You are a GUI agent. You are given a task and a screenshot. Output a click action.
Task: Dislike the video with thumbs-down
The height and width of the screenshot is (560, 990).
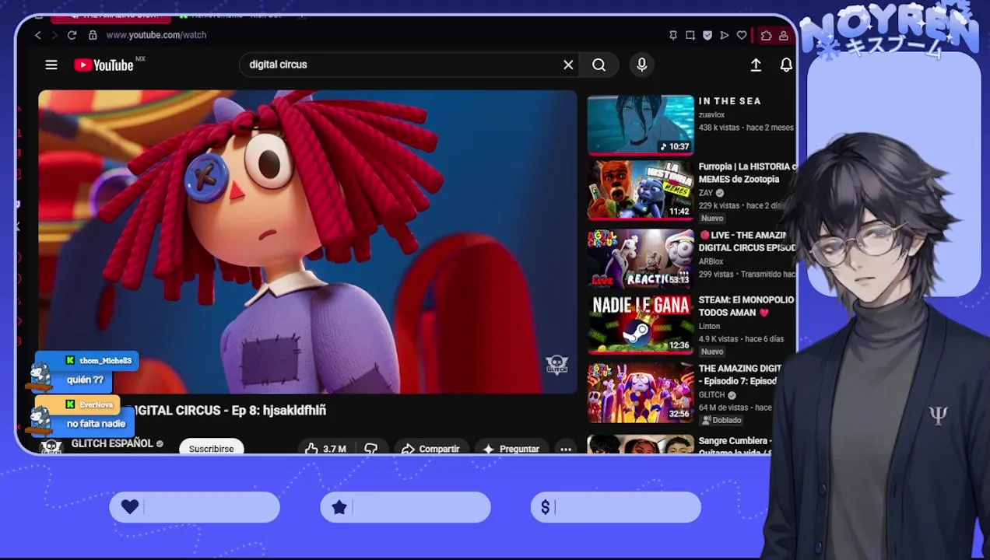370,449
